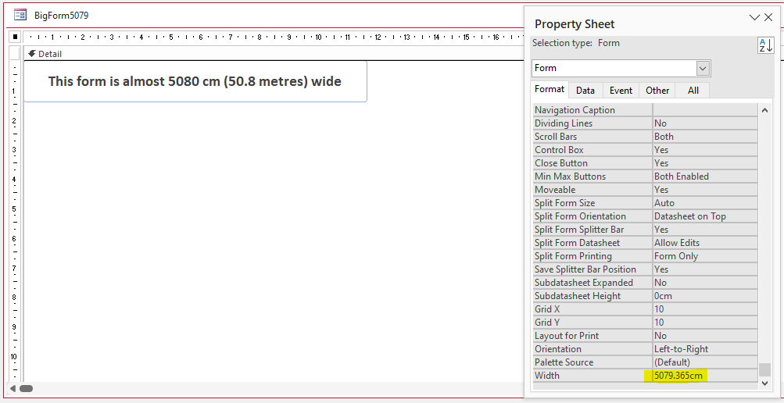Sort properties alphabetically with A-Z button
The image size is (784, 403).
coord(765,45)
